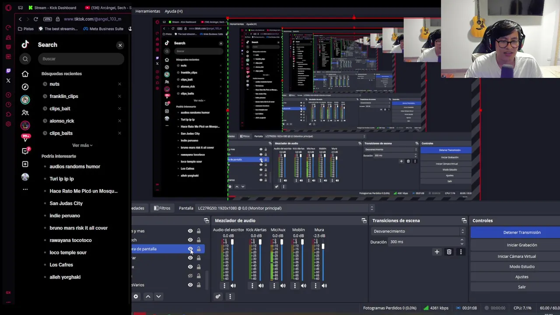Open TikTok activity with the 99+ badge
Image resolution: width=560 pixels, height=315 pixels.
click(x=26, y=138)
